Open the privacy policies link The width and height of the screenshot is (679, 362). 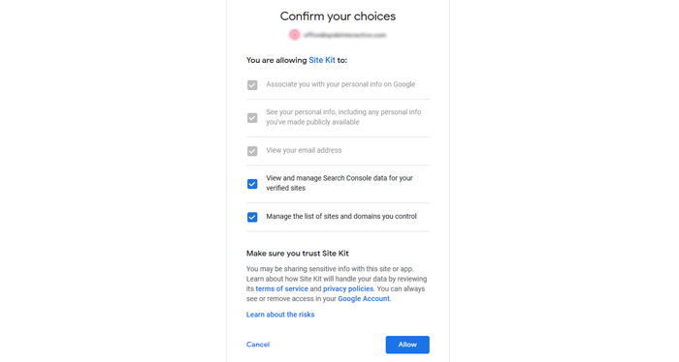pyautogui.click(x=348, y=288)
